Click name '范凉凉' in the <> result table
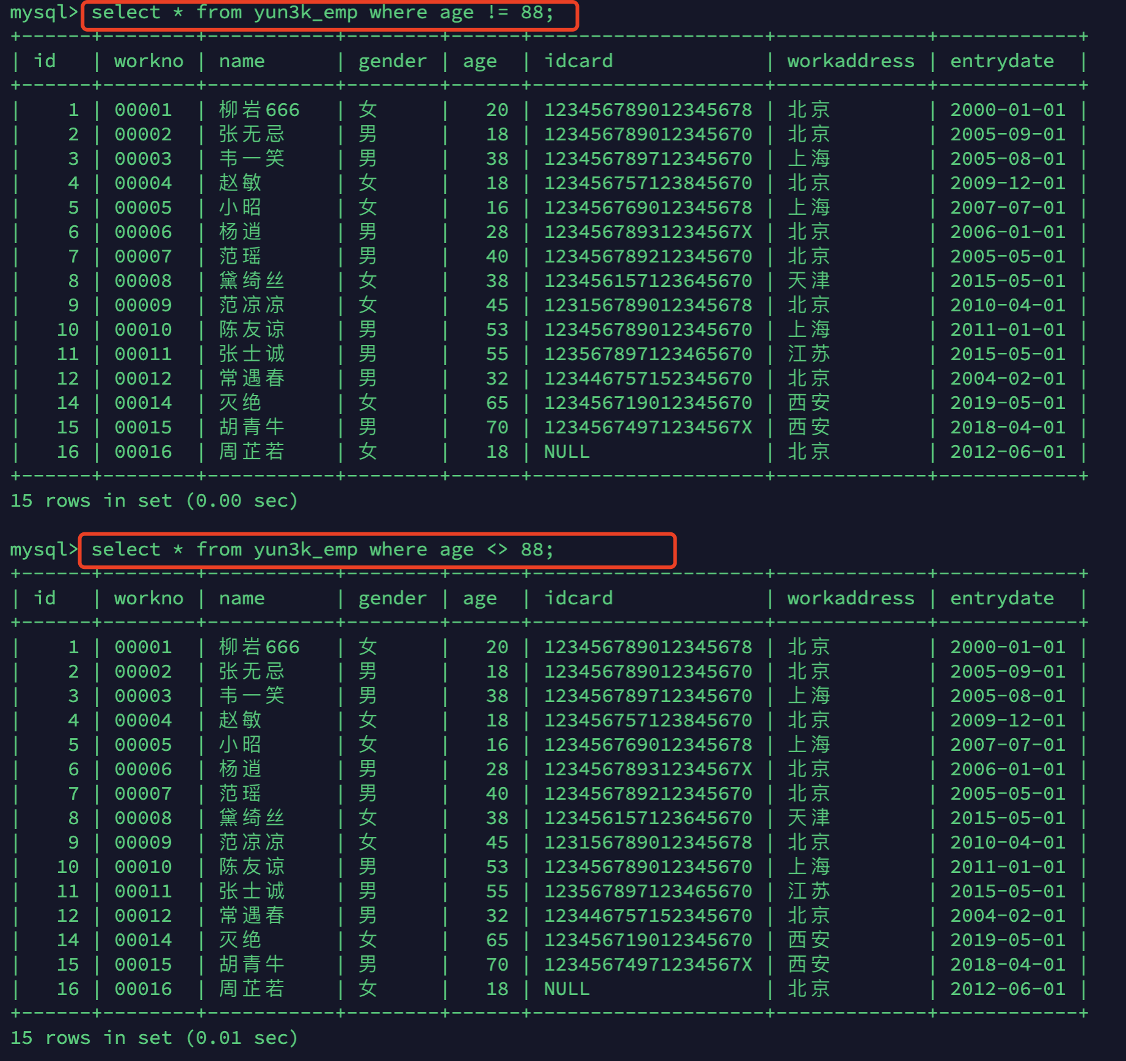This screenshot has height=1061, width=1126. tap(252, 842)
